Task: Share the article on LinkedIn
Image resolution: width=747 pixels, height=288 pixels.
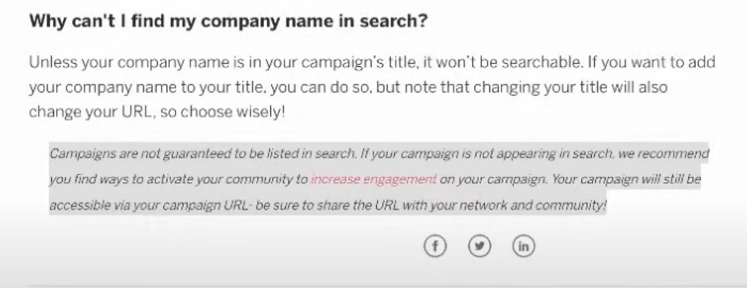Action: pyautogui.click(x=523, y=246)
